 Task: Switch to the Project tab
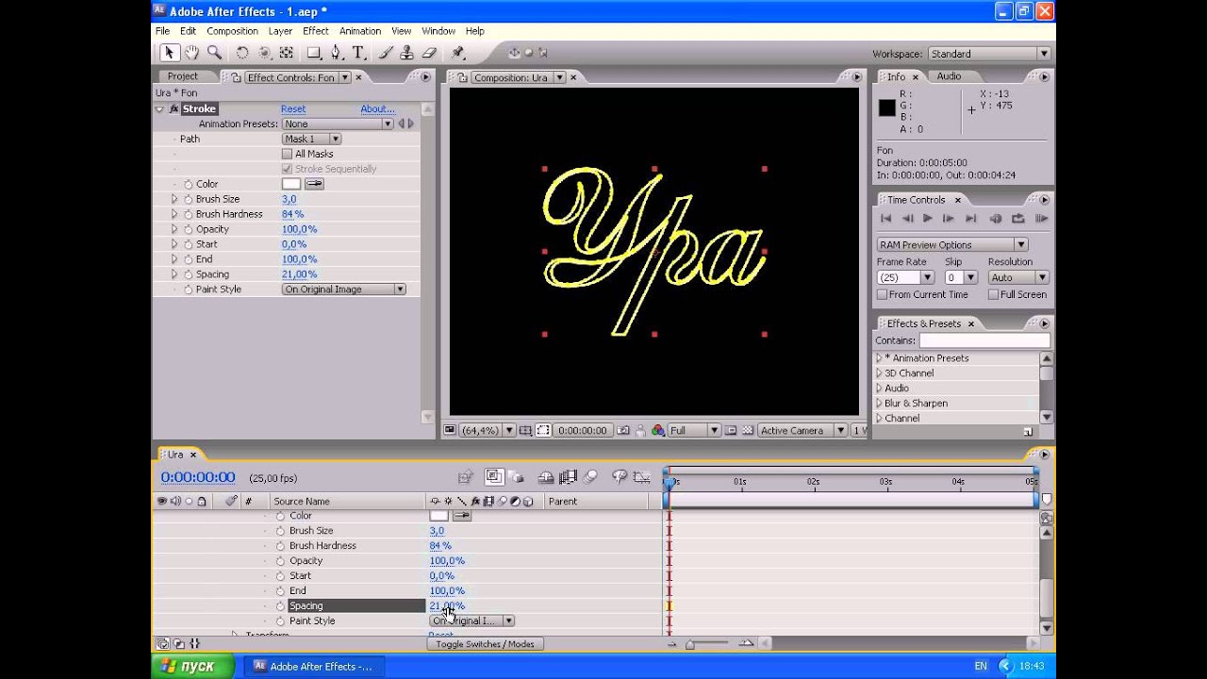coord(183,76)
